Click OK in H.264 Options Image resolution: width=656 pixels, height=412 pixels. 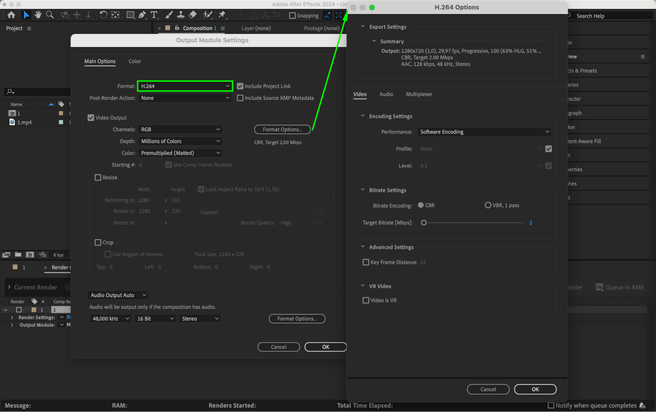(535, 389)
